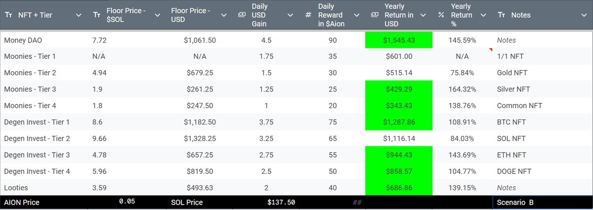The width and height of the screenshot is (593, 210).
Task: Open the Daily Reward in $Aion dropdown
Action: point(357,15)
